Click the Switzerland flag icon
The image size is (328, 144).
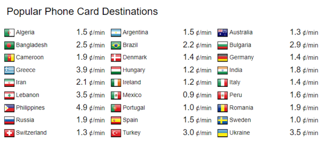pos(9,133)
